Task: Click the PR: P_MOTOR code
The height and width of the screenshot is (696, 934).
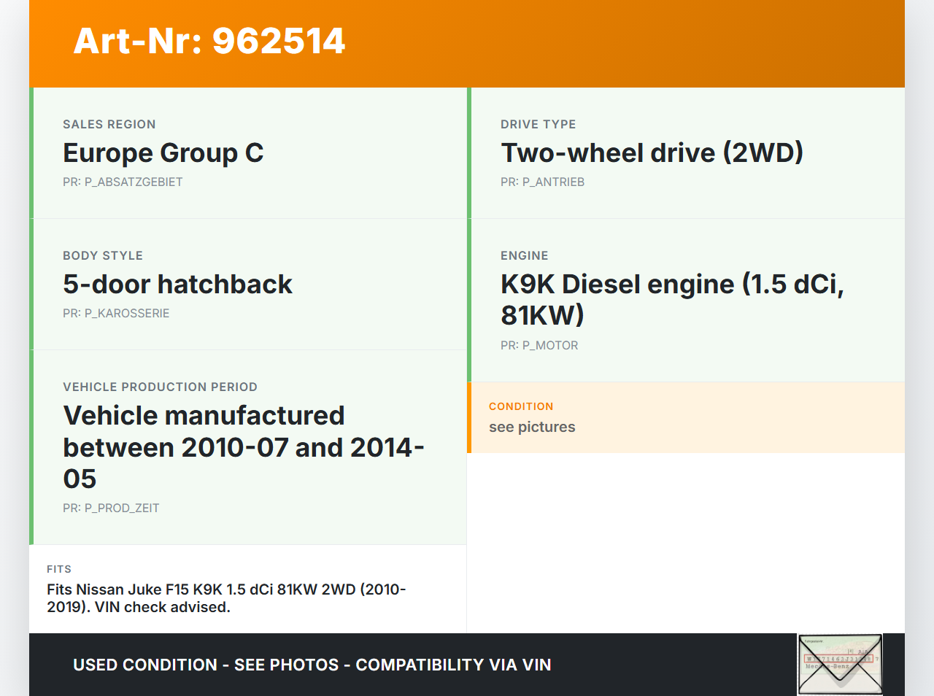Action: click(x=539, y=346)
